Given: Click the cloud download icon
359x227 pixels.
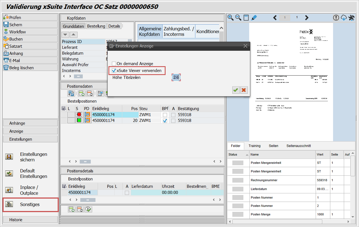Looking at the screenshot, I should click(344, 18).
